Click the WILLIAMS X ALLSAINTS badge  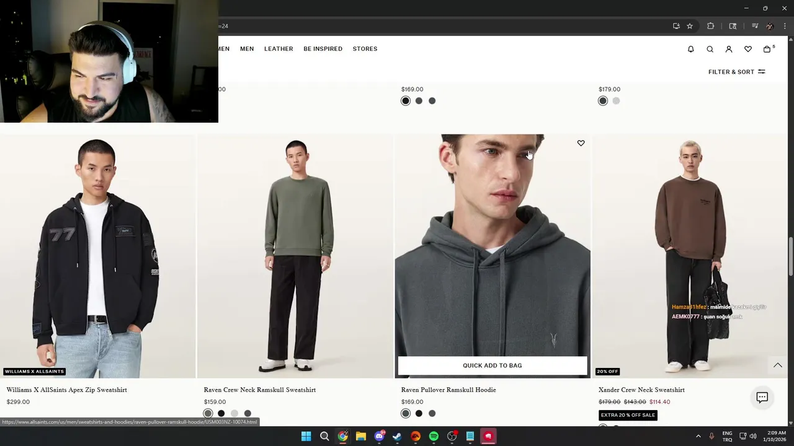pos(34,372)
